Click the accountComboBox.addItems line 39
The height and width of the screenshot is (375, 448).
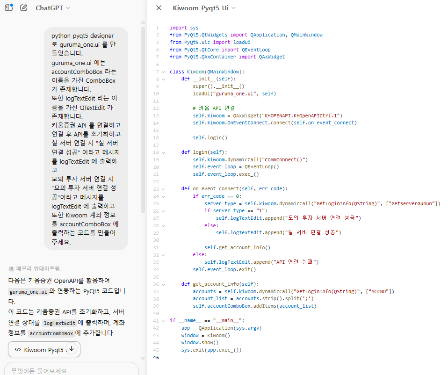pyautogui.click(x=254, y=306)
